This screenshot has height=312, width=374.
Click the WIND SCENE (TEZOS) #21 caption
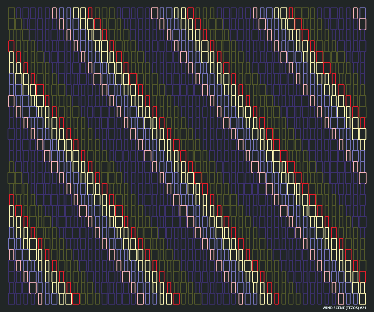click(x=344, y=308)
